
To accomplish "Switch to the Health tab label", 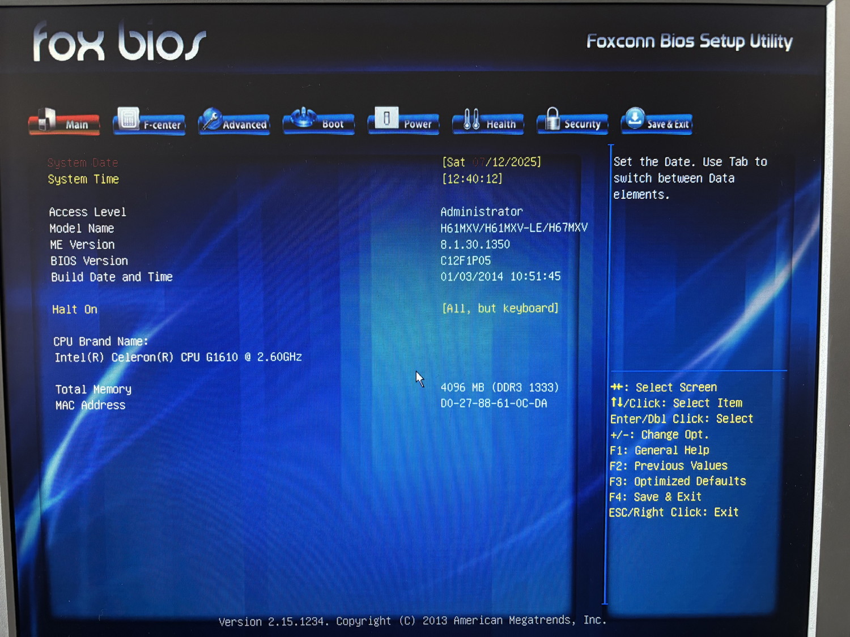I will tap(501, 124).
